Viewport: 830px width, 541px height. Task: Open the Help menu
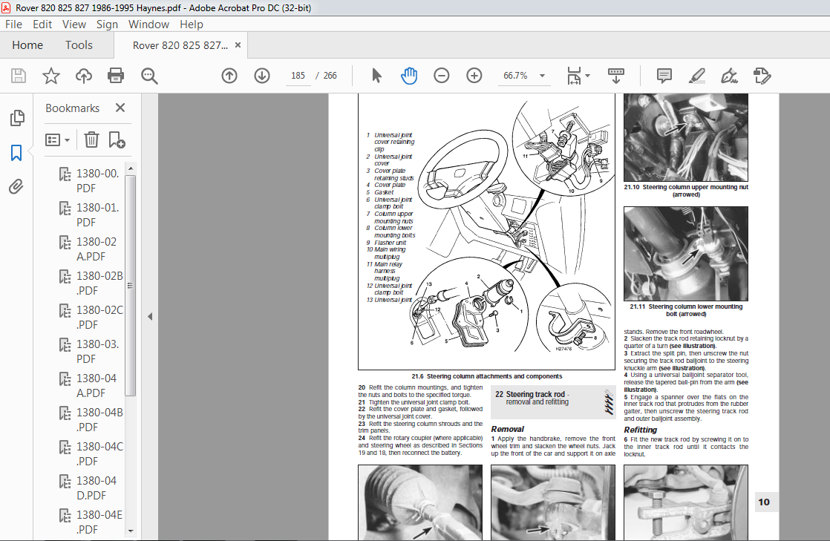pyautogui.click(x=191, y=24)
